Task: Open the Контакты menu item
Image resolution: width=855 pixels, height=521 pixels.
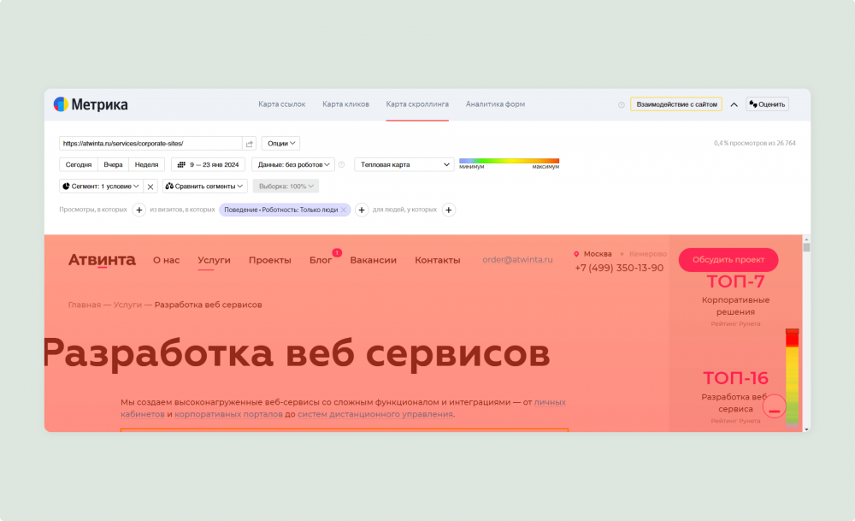Action: 437,260
